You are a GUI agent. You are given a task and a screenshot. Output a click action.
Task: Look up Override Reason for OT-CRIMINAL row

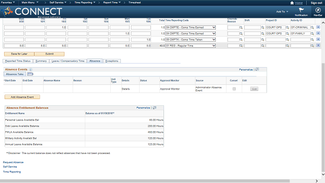[241, 27]
